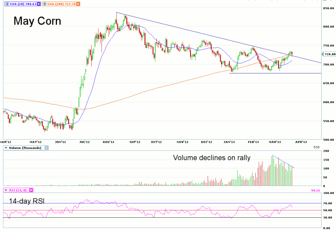Collapse the RSI panel arrow

pos(6,190)
